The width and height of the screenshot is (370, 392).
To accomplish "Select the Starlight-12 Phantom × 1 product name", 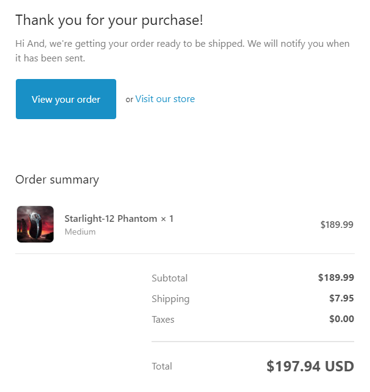I will coord(119,219).
